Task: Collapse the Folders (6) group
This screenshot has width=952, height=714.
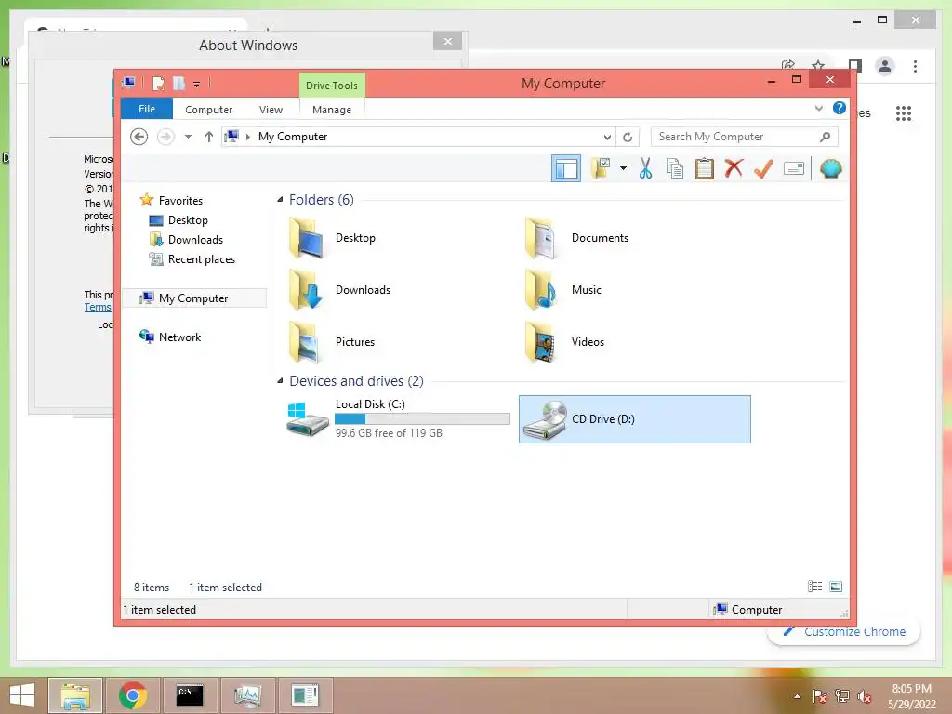Action: [280, 200]
